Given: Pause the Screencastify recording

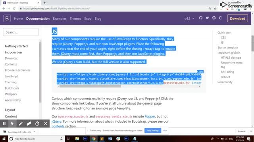Looking at the screenshot, I should 4,123.
